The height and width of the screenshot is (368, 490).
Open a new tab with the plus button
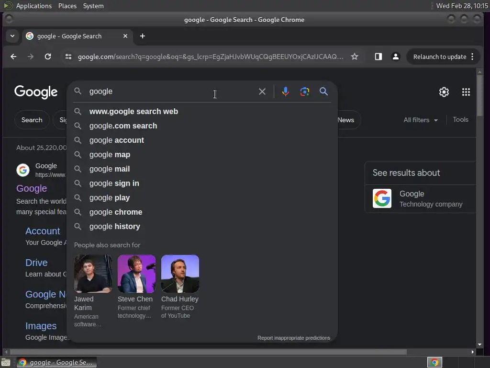(143, 36)
